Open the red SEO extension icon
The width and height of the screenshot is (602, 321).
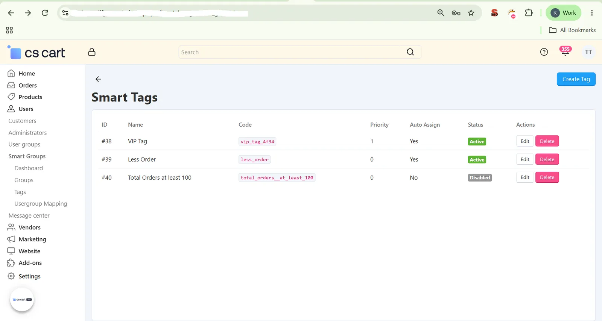tap(494, 13)
